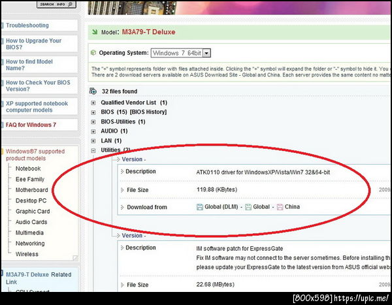The image size is (392, 305).
Task: Open How to Upgrade Your BIOS link
Action: [x=33, y=44]
